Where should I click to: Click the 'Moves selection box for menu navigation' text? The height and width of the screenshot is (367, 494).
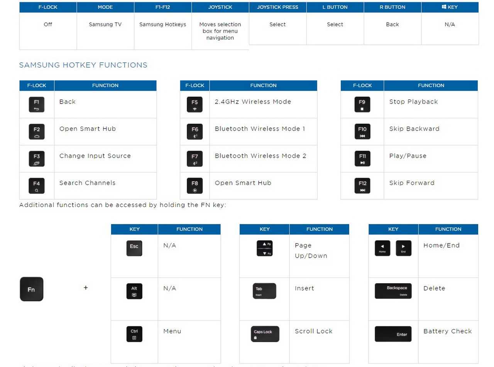[220, 31]
